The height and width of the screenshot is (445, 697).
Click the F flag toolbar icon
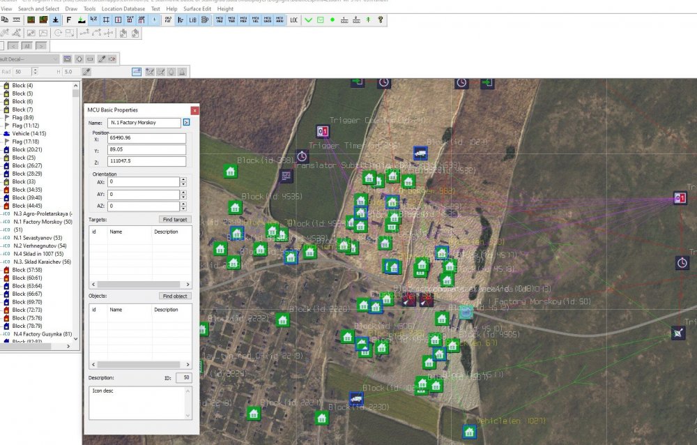pyautogui.click(x=68, y=20)
